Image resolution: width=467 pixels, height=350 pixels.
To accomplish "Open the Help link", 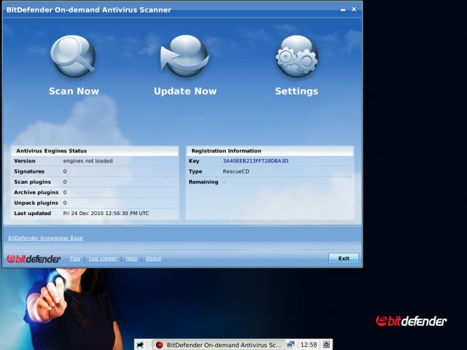I will tap(131, 259).
